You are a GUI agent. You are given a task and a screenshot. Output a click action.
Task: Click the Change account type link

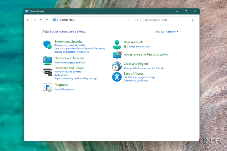coord(138,46)
